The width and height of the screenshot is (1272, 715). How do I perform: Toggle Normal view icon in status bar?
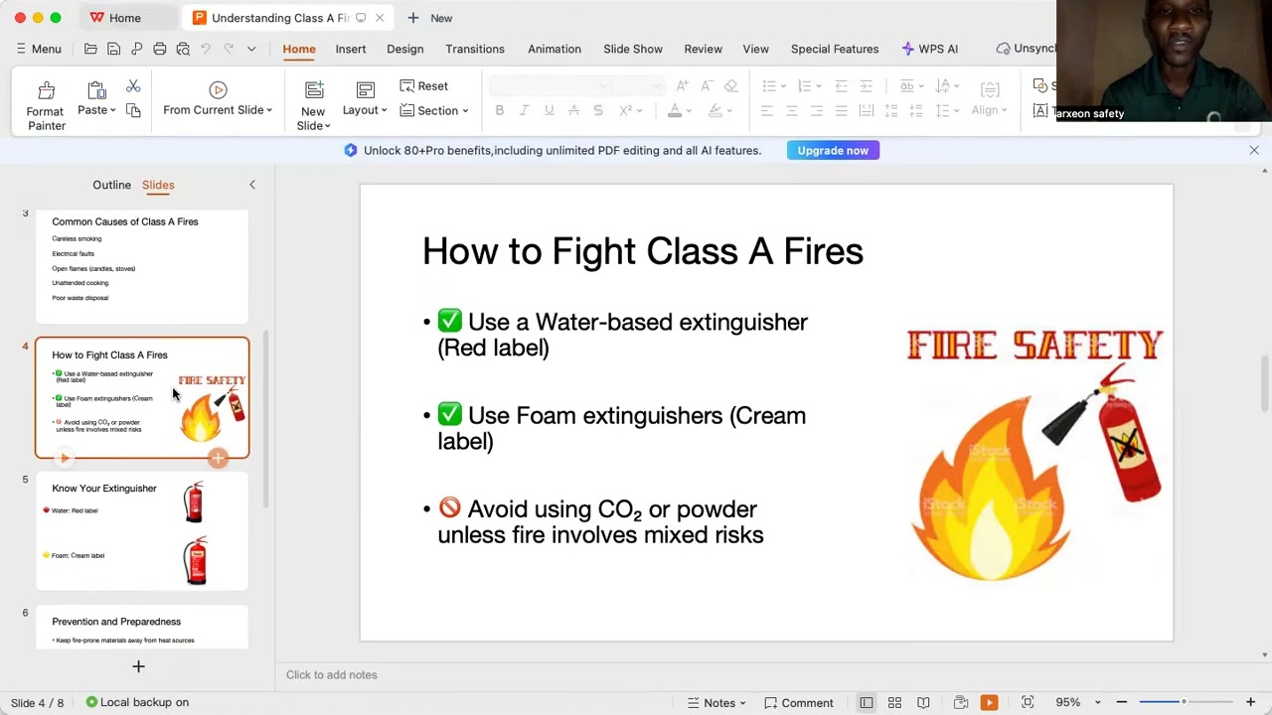pyautogui.click(x=867, y=703)
